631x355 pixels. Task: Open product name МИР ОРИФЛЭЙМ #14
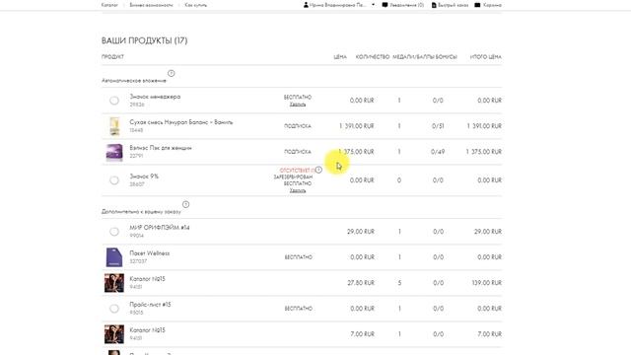[160, 228]
